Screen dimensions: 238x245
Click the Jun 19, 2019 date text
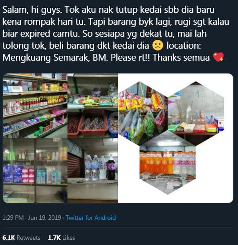pos(45,218)
